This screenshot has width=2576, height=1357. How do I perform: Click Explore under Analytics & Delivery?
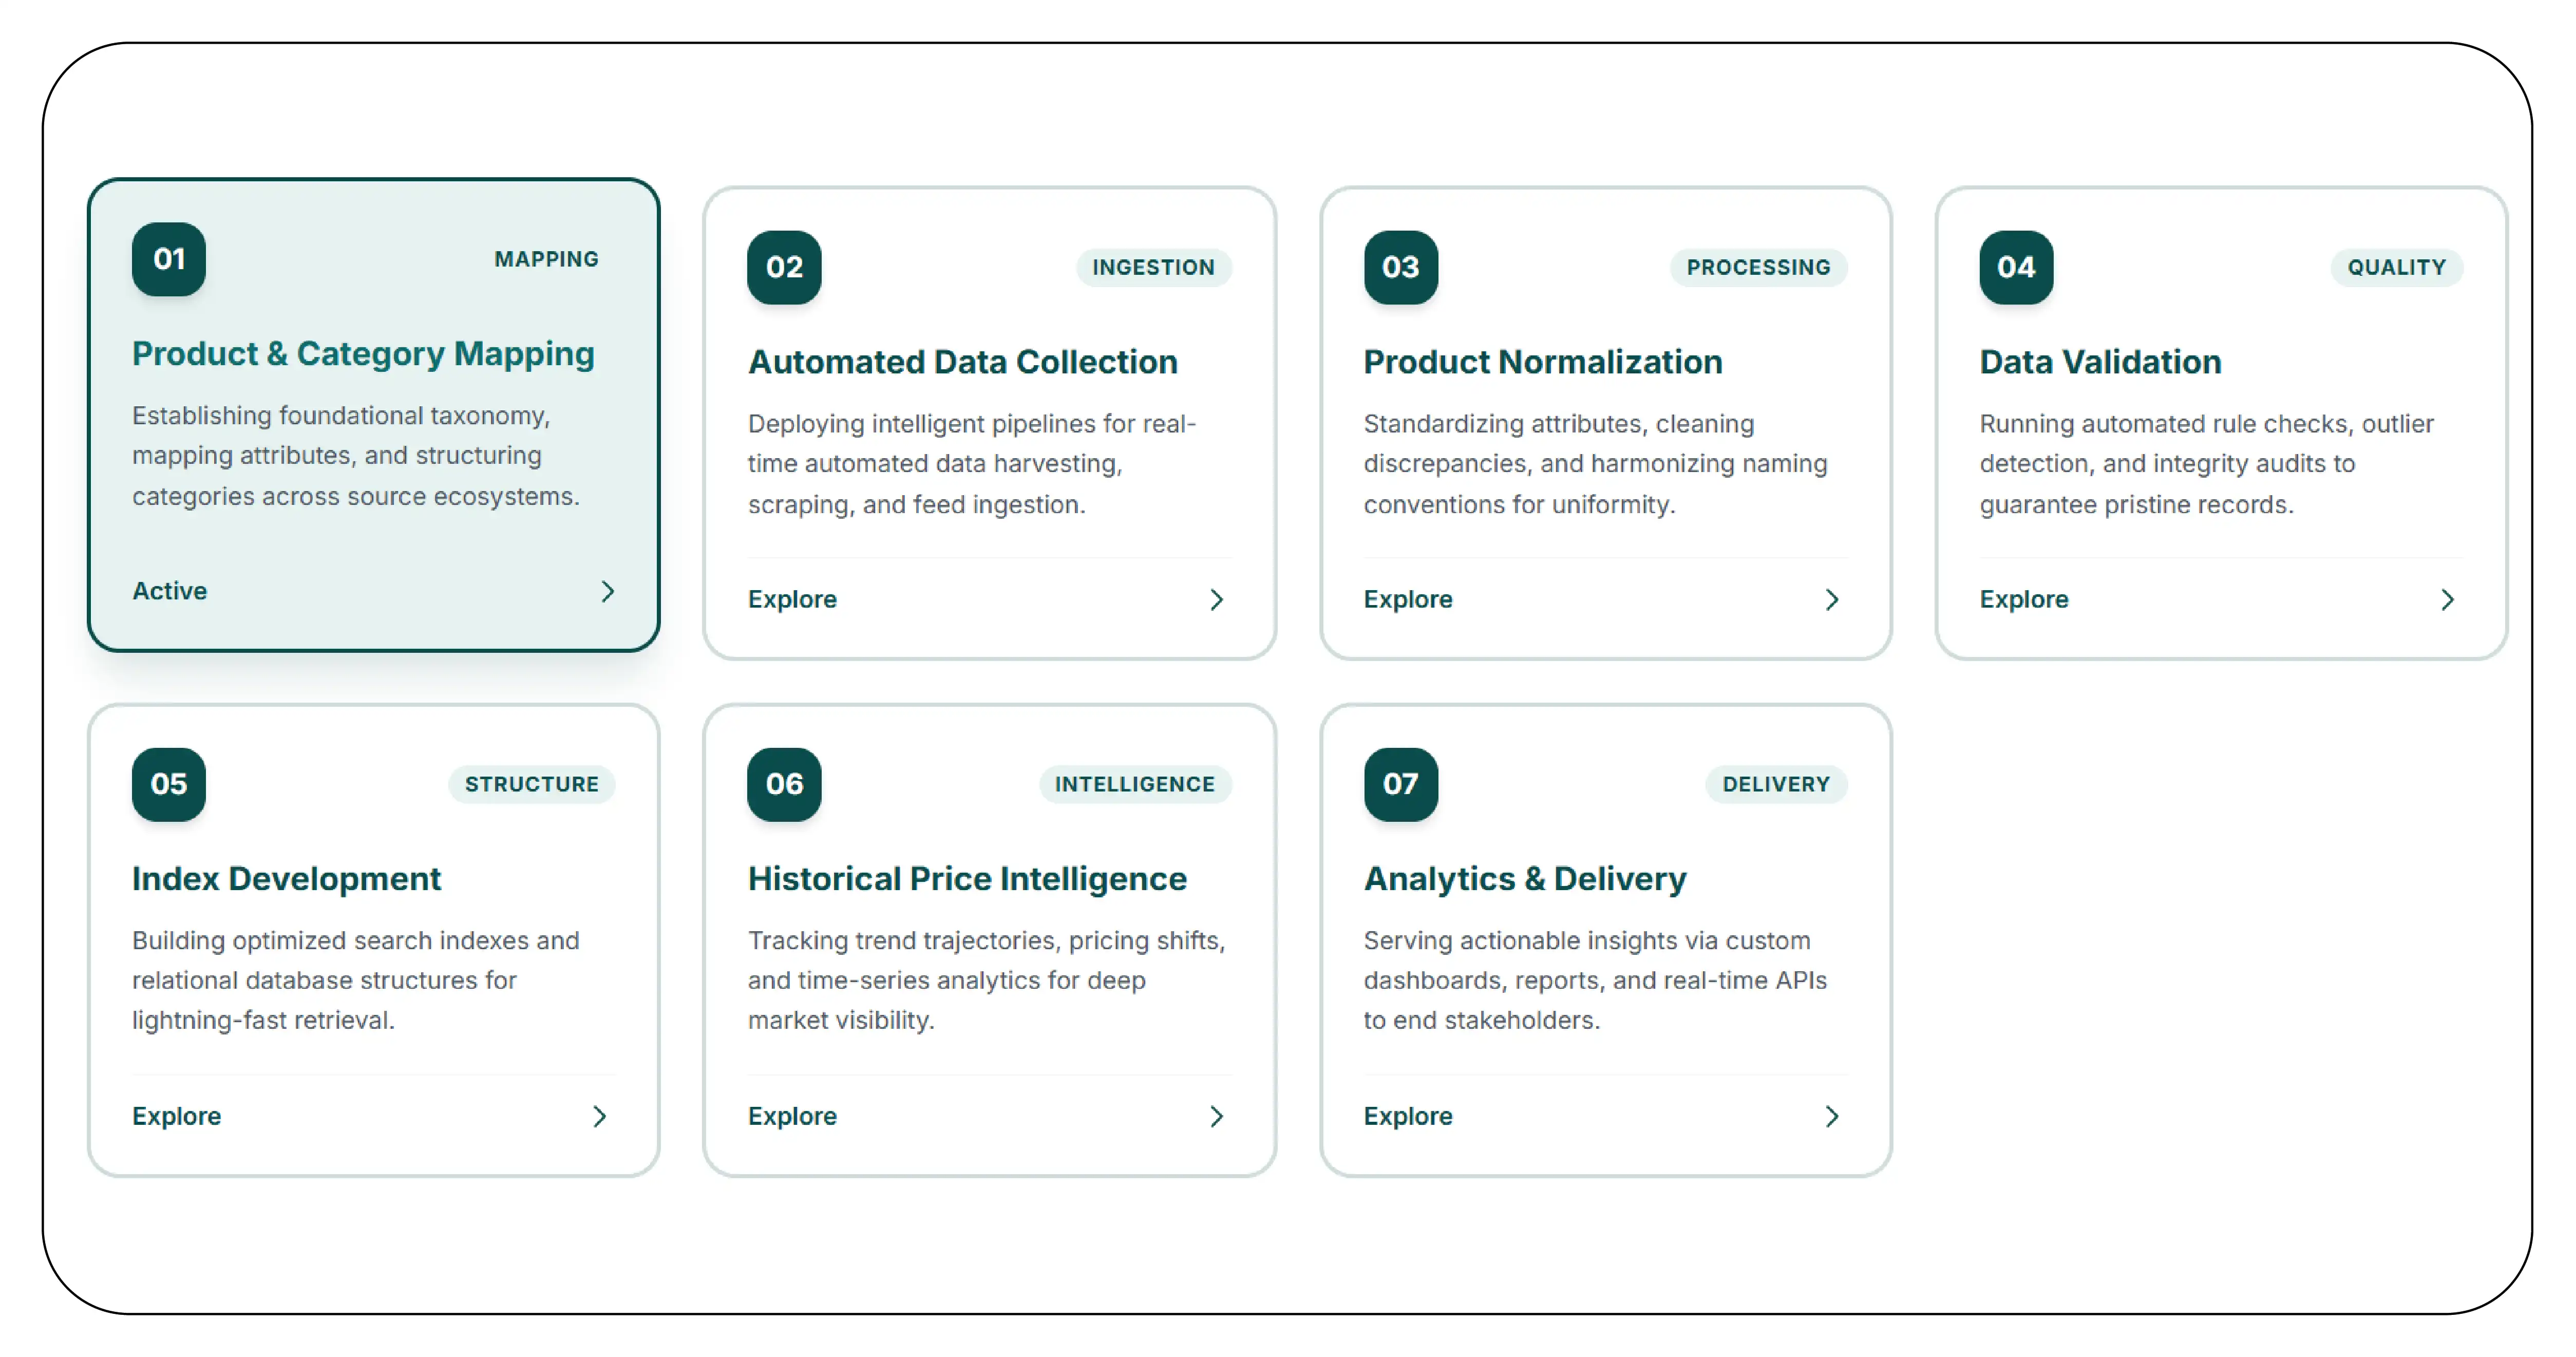coord(1408,1116)
